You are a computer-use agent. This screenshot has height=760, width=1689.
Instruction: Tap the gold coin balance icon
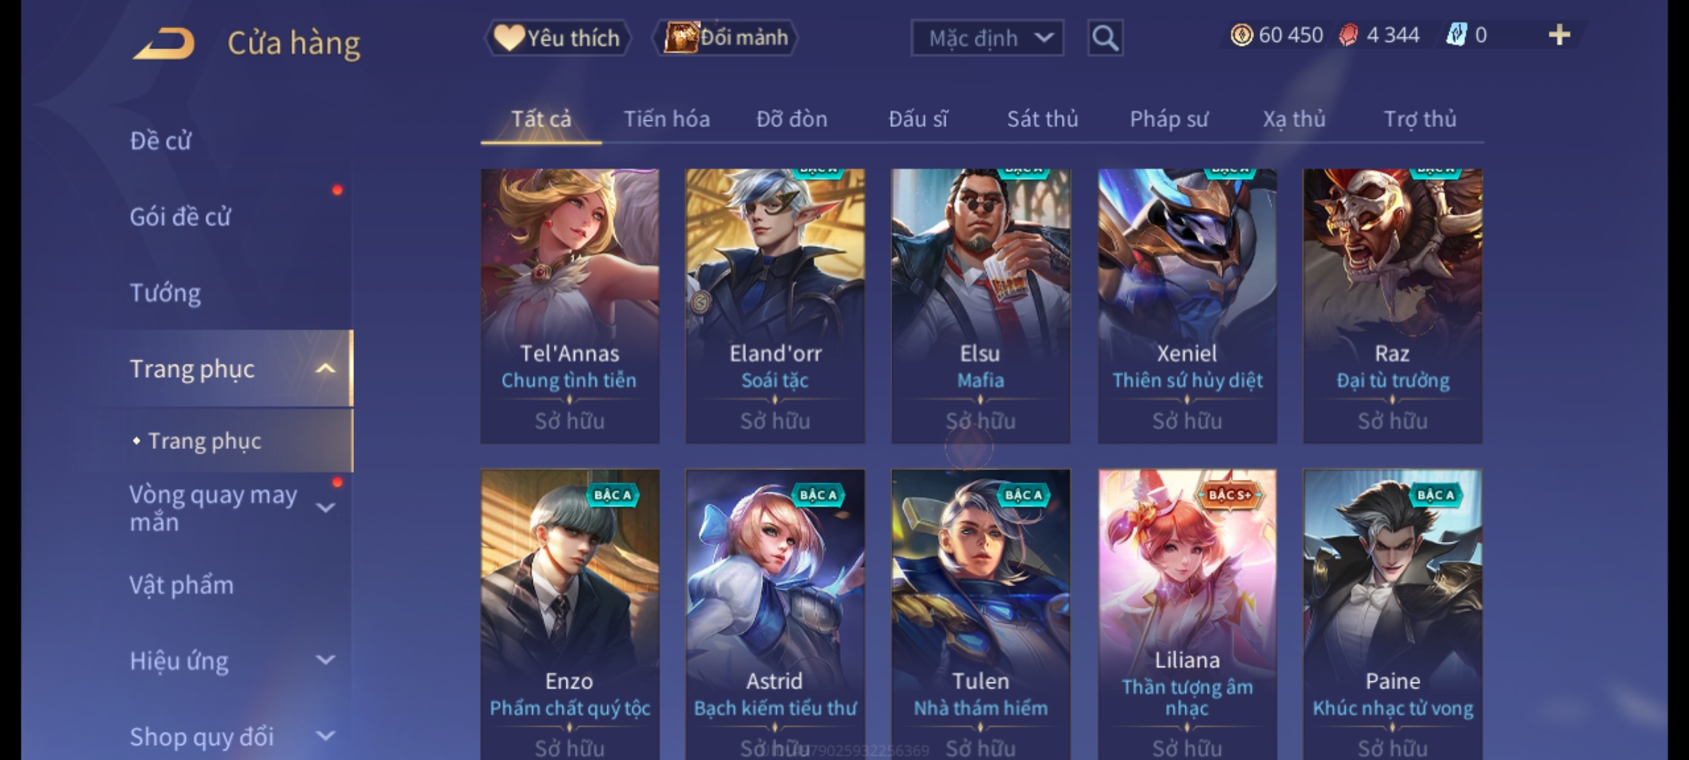pos(1241,35)
